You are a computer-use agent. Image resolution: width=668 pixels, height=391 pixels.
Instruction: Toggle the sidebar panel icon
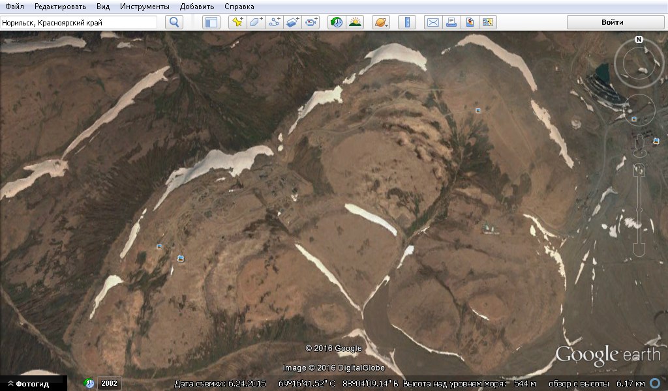(211, 22)
